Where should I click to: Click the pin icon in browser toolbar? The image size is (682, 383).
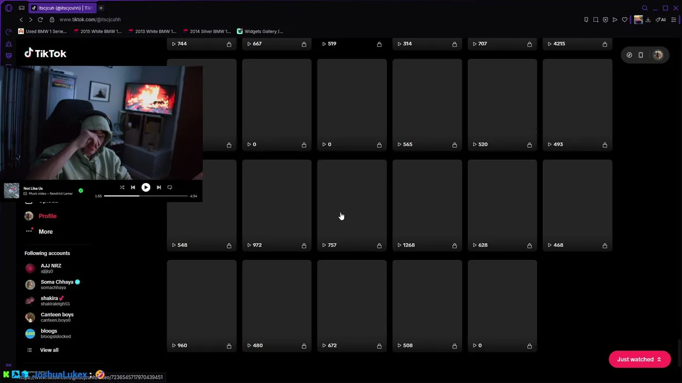coord(586,20)
